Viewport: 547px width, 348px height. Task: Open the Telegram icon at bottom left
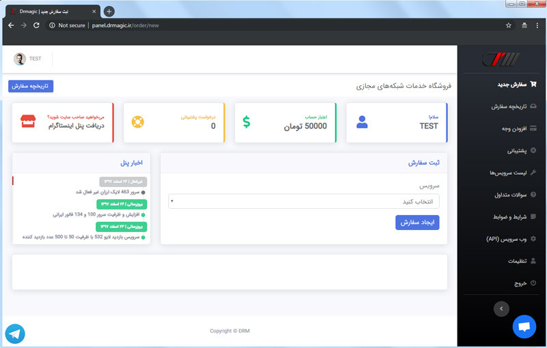click(x=15, y=334)
